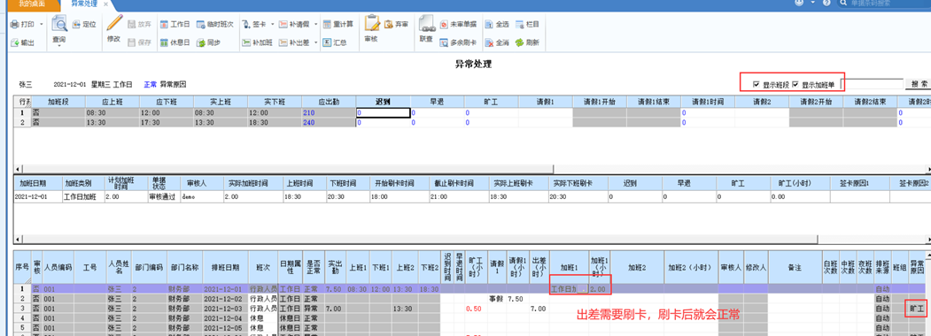931x336 pixels.
Task: Click the 查询 magnifier icon
Action: coord(59,24)
